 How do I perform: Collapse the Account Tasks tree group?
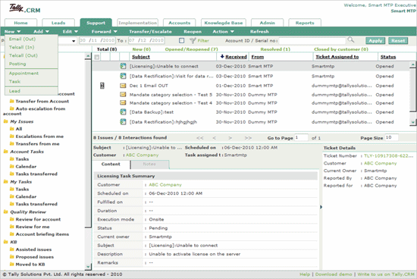tap(24, 152)
